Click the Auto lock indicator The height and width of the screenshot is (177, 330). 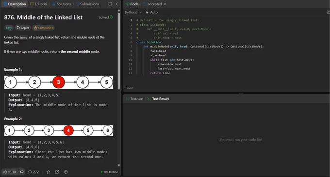coord(152,12)
